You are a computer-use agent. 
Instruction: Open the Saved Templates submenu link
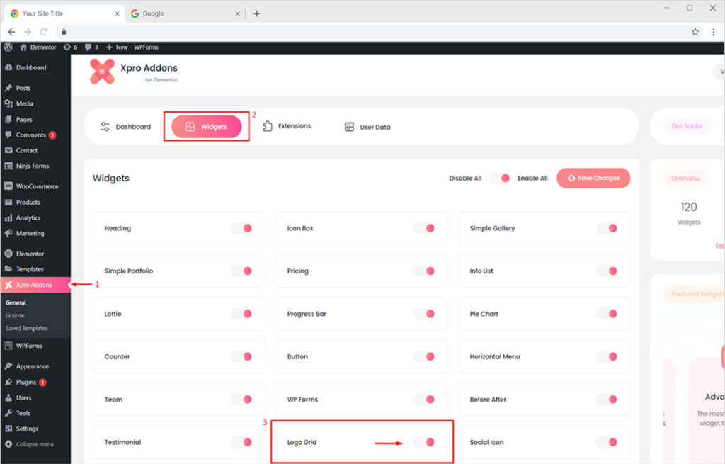(27, 328)
